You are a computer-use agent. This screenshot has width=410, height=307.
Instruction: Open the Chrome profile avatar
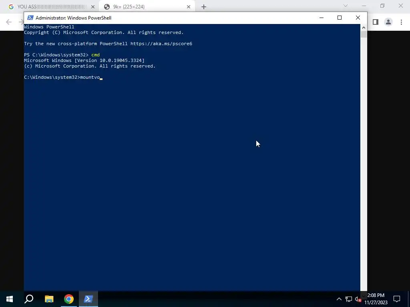click(x=388, y=22)
